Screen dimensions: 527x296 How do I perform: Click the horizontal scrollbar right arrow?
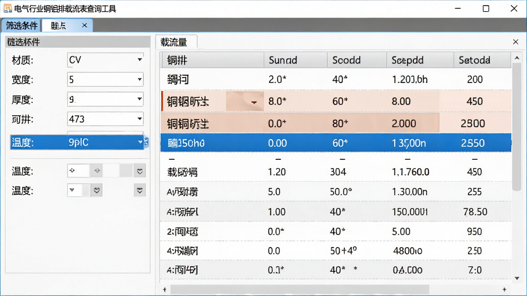(504, 289)
